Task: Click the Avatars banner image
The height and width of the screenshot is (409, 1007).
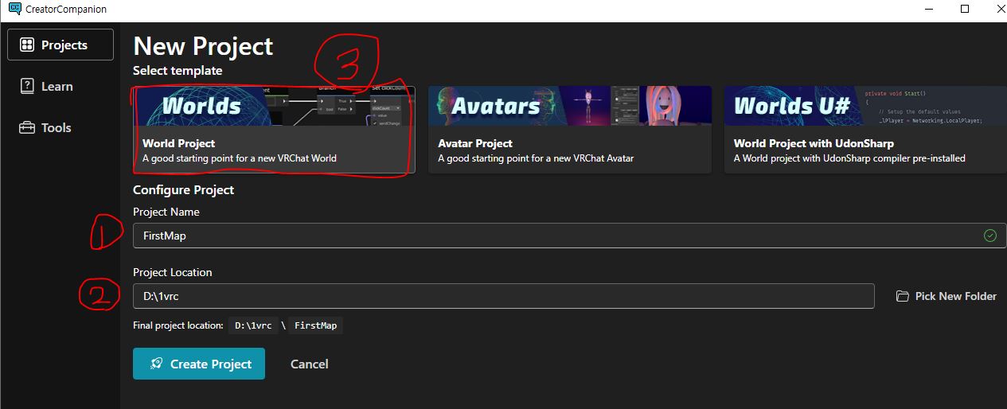Action: 570,106
